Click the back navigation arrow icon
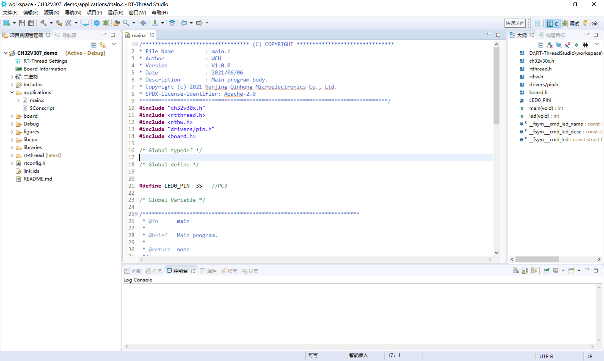The width and height of the screenshot is (604, 361). 184,23
